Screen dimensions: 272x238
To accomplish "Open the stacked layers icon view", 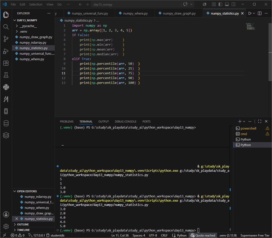I will pos(6,135).
